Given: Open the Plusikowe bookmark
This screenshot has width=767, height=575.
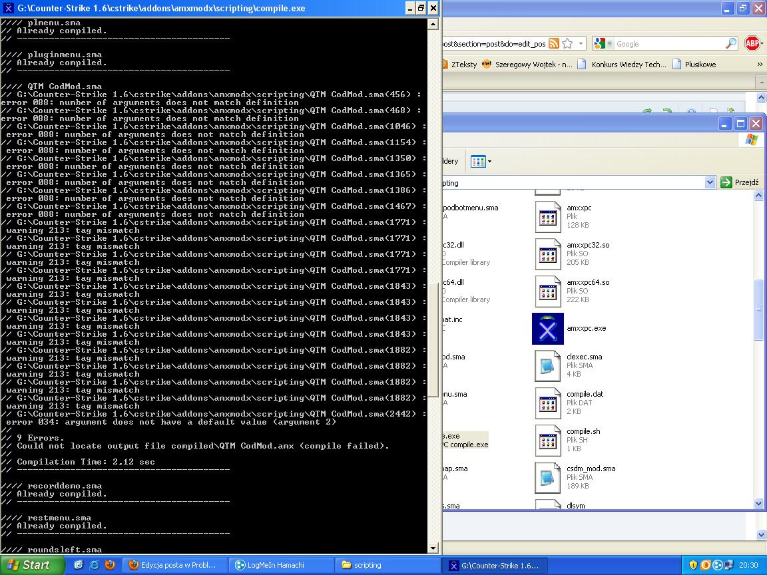Looking at the screenshot, I should tap(694, 64).
